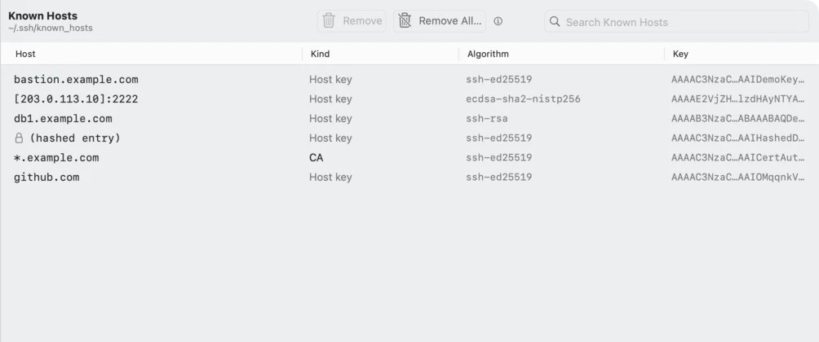Click the Known Hosts title
The image size is (819, 342).
point(43,16)
